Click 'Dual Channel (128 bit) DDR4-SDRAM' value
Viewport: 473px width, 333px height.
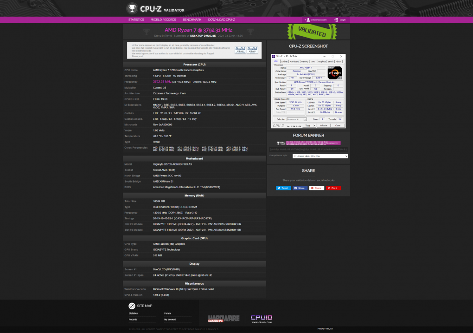175,207
